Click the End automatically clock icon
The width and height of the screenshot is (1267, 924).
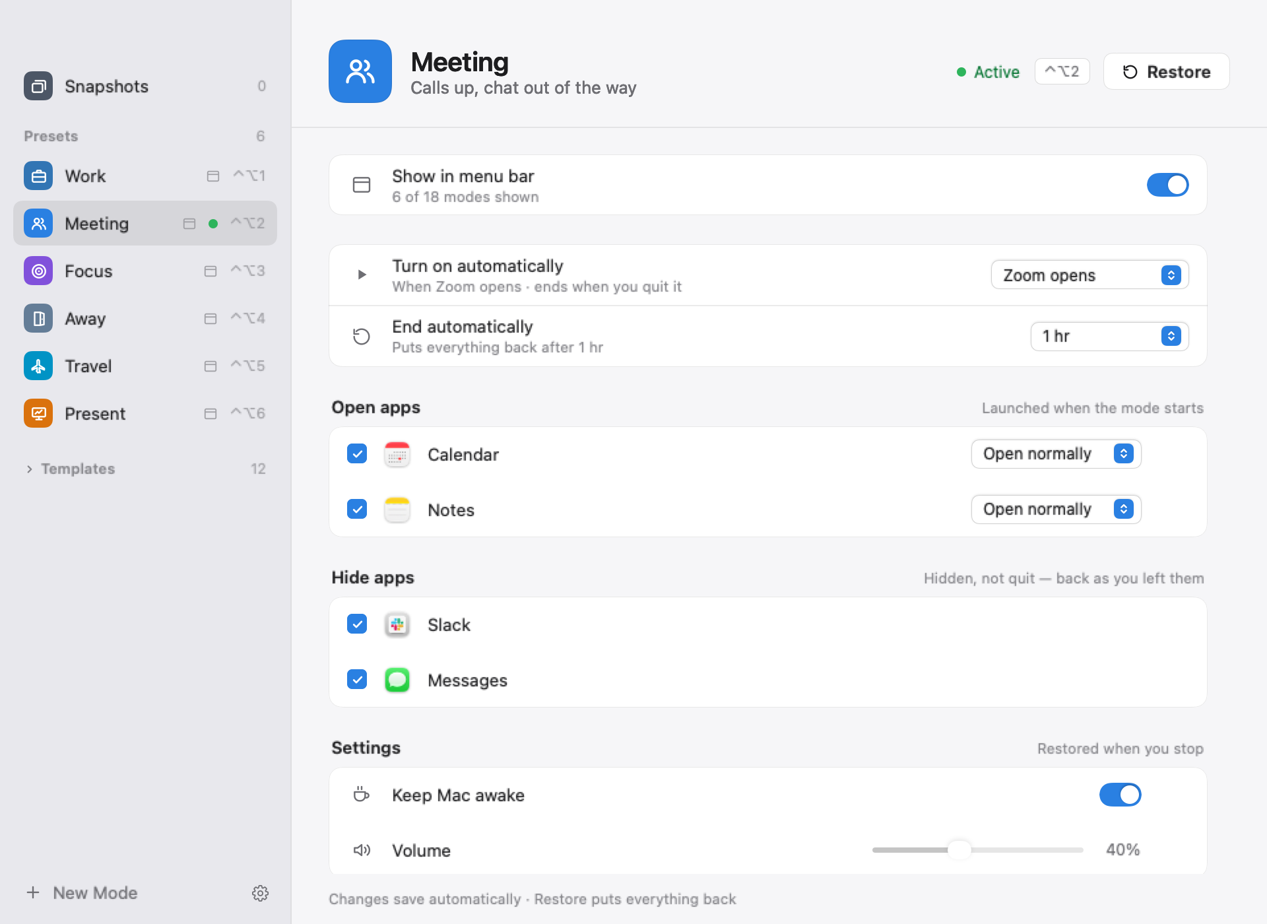(x=362, y=337)
